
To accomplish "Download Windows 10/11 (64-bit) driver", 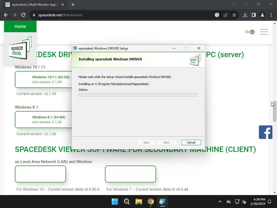I will pos(44,79).
